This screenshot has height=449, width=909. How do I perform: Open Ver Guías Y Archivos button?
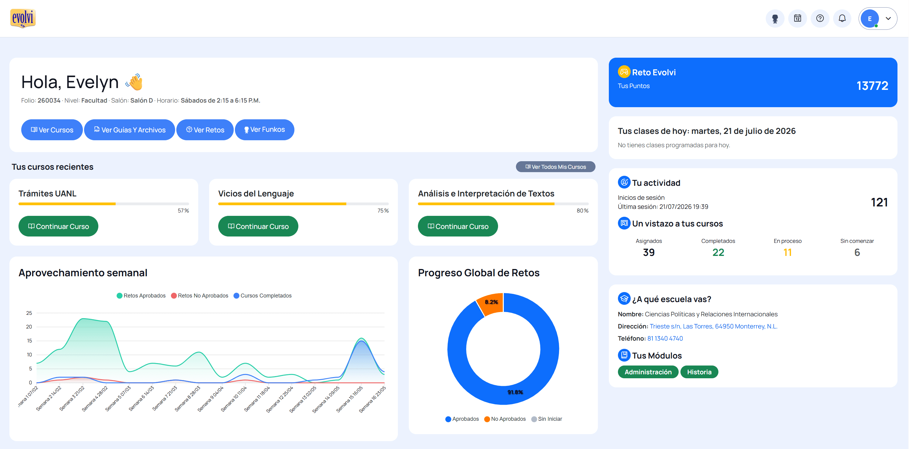[x=130, y=130]
